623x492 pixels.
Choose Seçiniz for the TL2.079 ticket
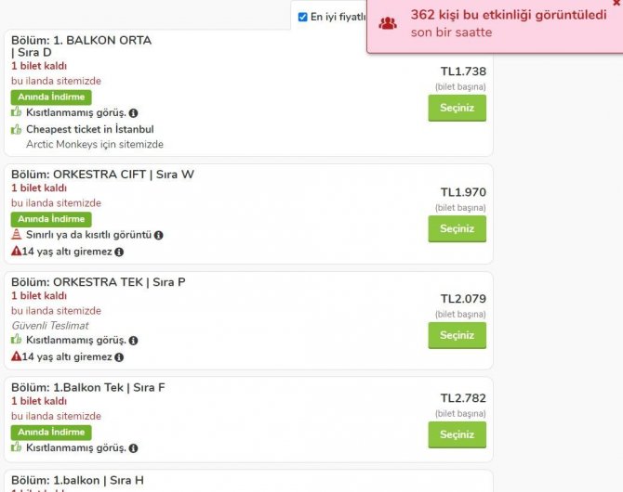point(457,335)
